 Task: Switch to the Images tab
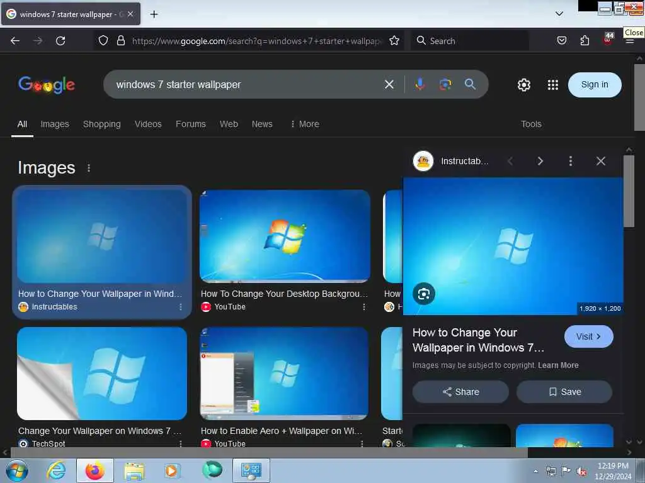pos(55,124)
